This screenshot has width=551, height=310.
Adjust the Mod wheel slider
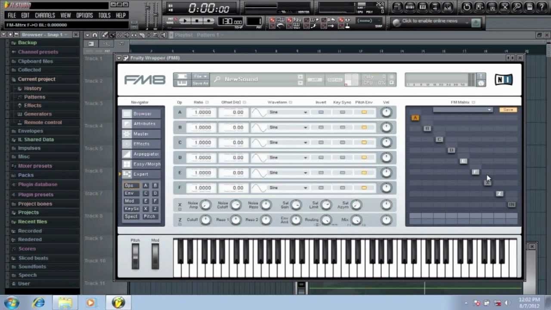click(x=155, y=256)
